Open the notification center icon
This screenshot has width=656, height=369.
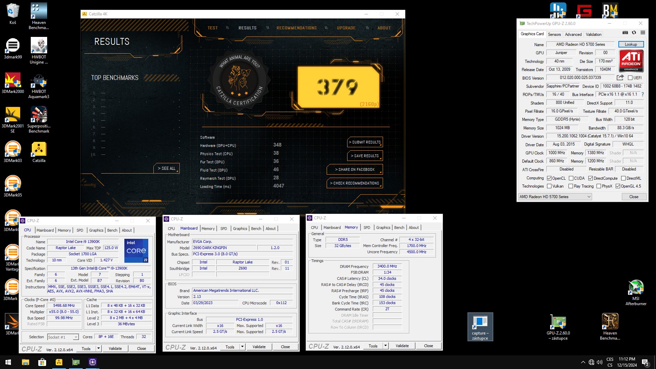tap(645, 363)
